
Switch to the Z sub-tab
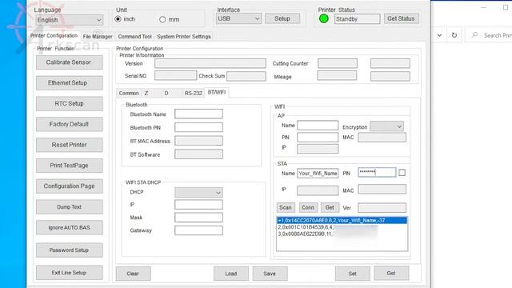pyautogui.click(x=146, y=94)
